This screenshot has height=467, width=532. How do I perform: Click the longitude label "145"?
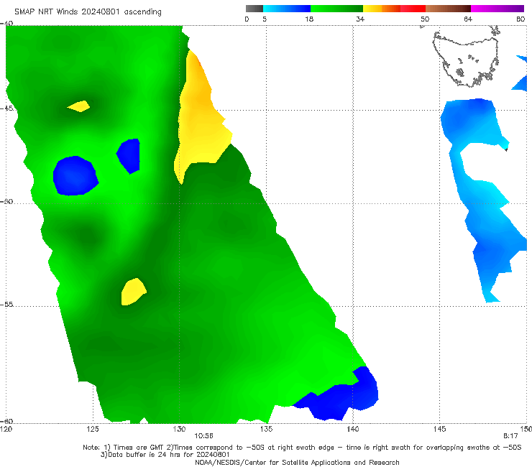pyautogui.click(x=440, y=429)
